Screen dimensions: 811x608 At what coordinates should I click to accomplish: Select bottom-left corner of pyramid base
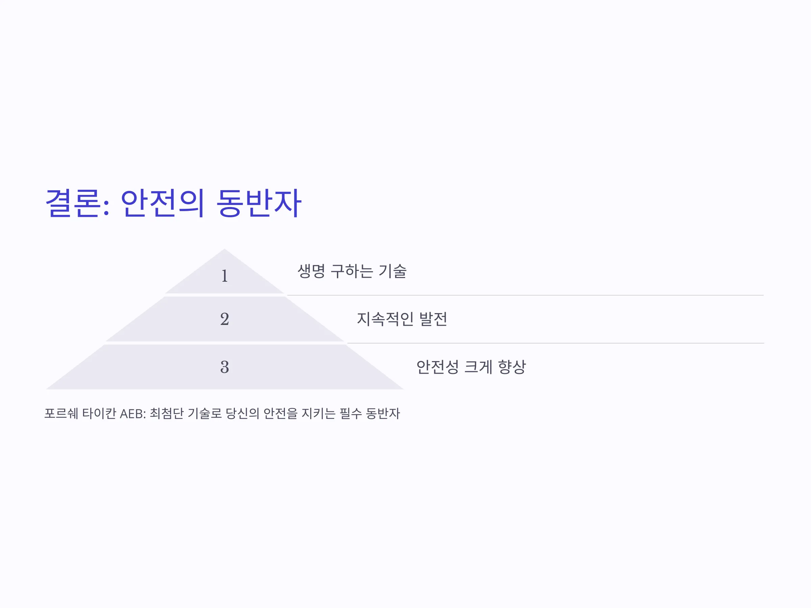(x=47, y=389)
